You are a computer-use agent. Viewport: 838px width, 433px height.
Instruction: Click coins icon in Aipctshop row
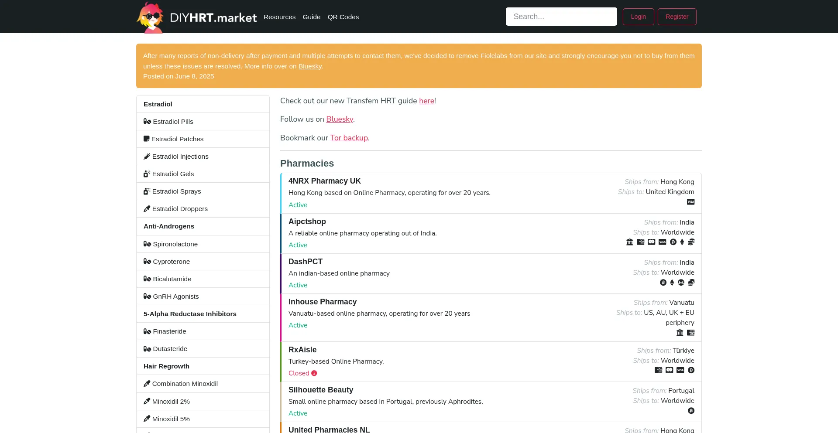(x=691, y=242)
